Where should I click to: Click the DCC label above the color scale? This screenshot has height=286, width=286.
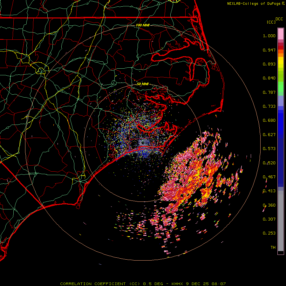(x=279, y=19)
